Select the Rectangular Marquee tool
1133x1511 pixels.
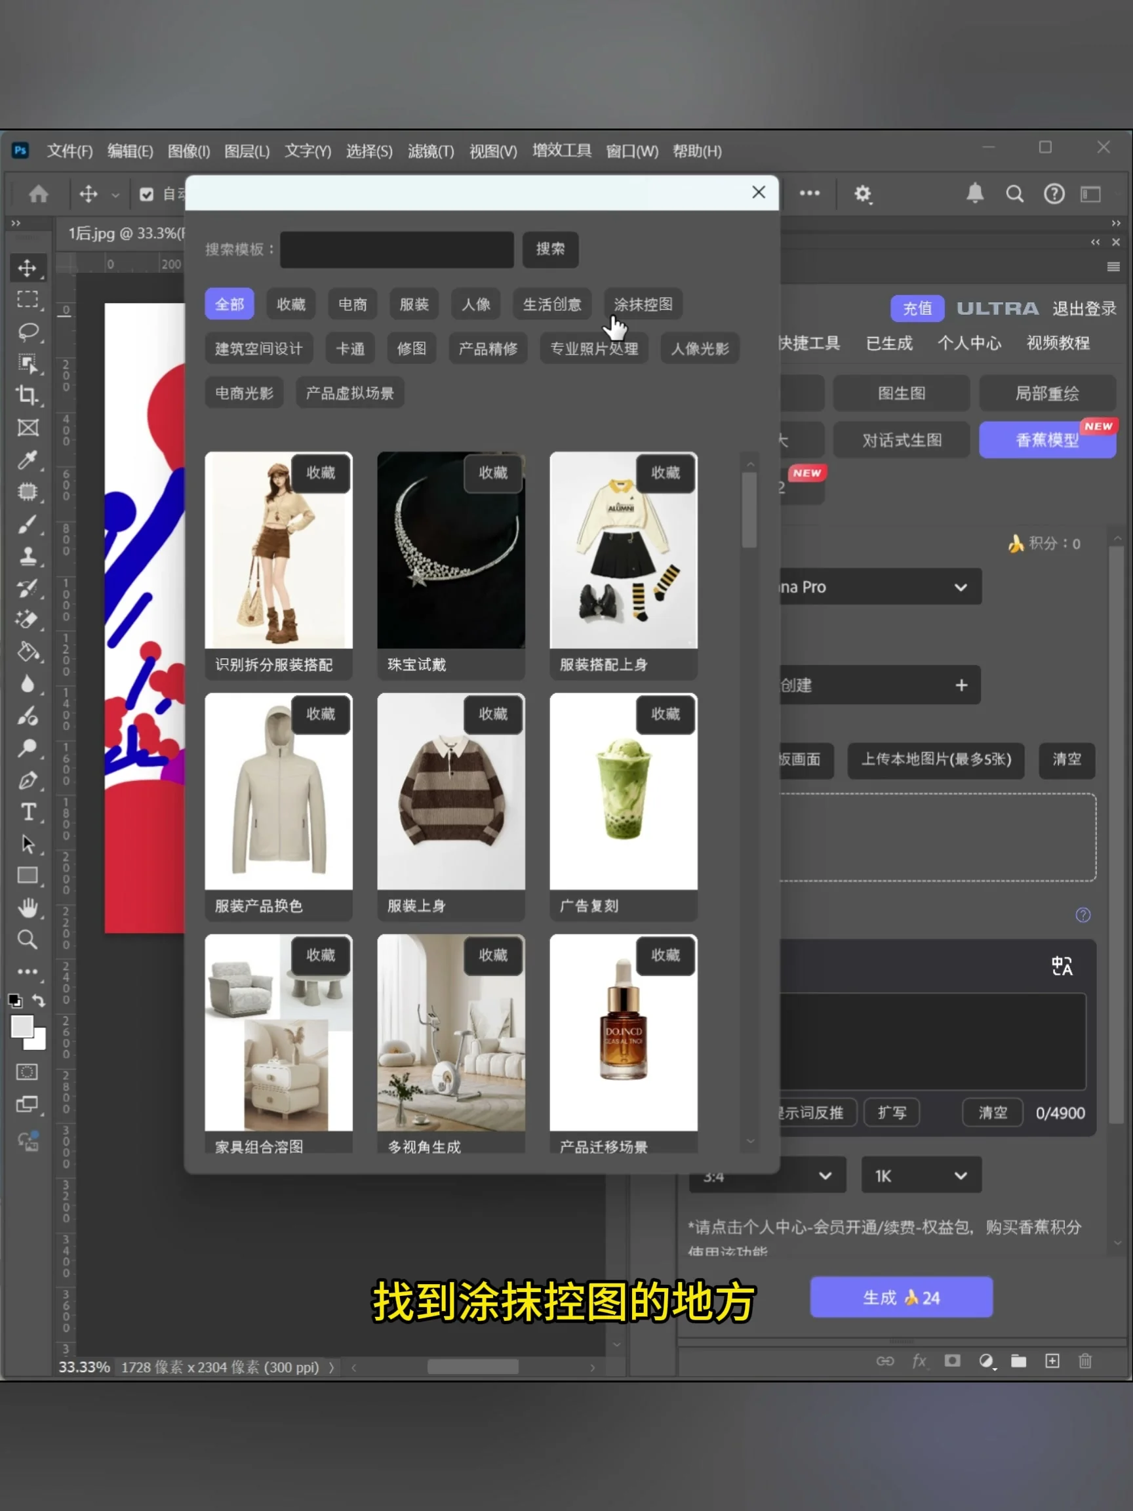coord(28,299)
